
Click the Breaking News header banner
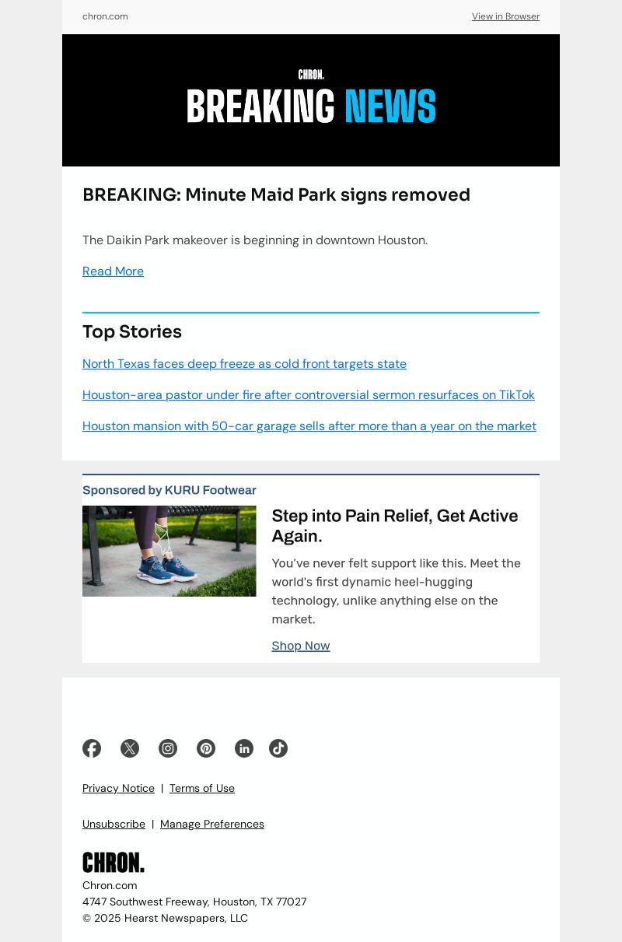311,100
